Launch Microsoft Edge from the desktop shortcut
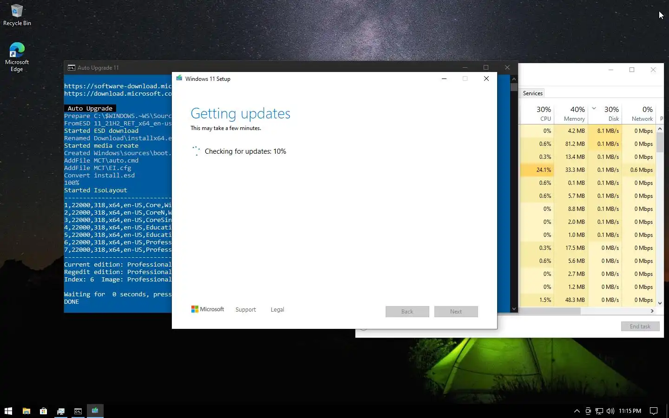Viewport: 669px width, 418px height. click(x=17, y=57)
